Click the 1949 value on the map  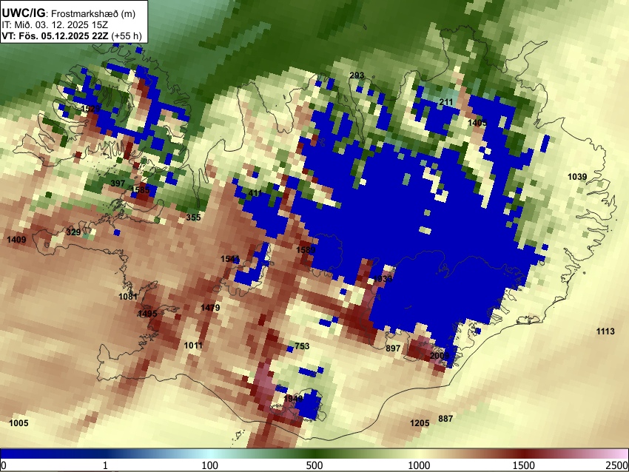click(293, 399)
